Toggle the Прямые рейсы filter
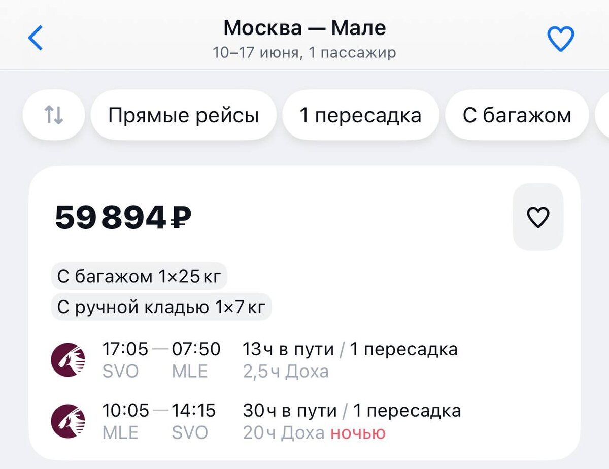609x469 pixels. (x=185, y=115)
